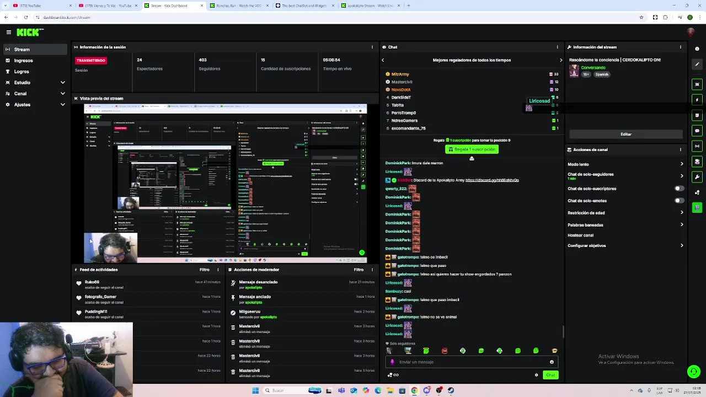Open the hamburger menu beside the Kick logo
This screenshot has width=706, height=397.
coord(8,33)
